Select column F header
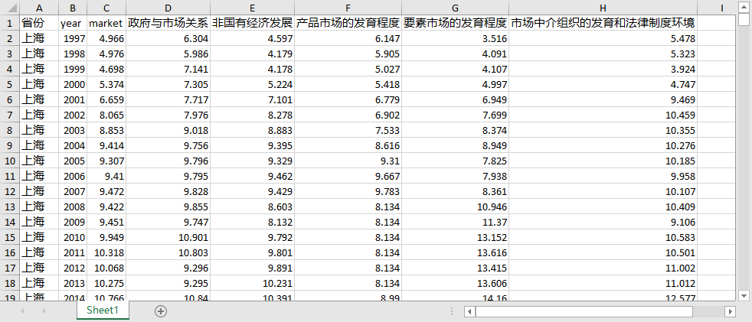 pyautogui.click(x=348, y=8)
